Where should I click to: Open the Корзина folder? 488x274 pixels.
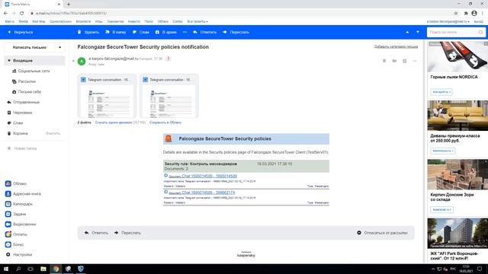(x=18, y=134)
